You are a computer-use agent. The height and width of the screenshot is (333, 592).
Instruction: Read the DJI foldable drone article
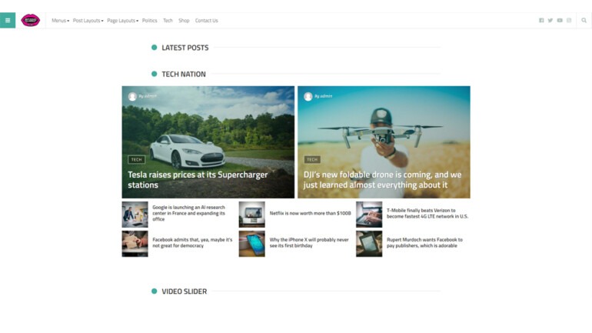382,179
